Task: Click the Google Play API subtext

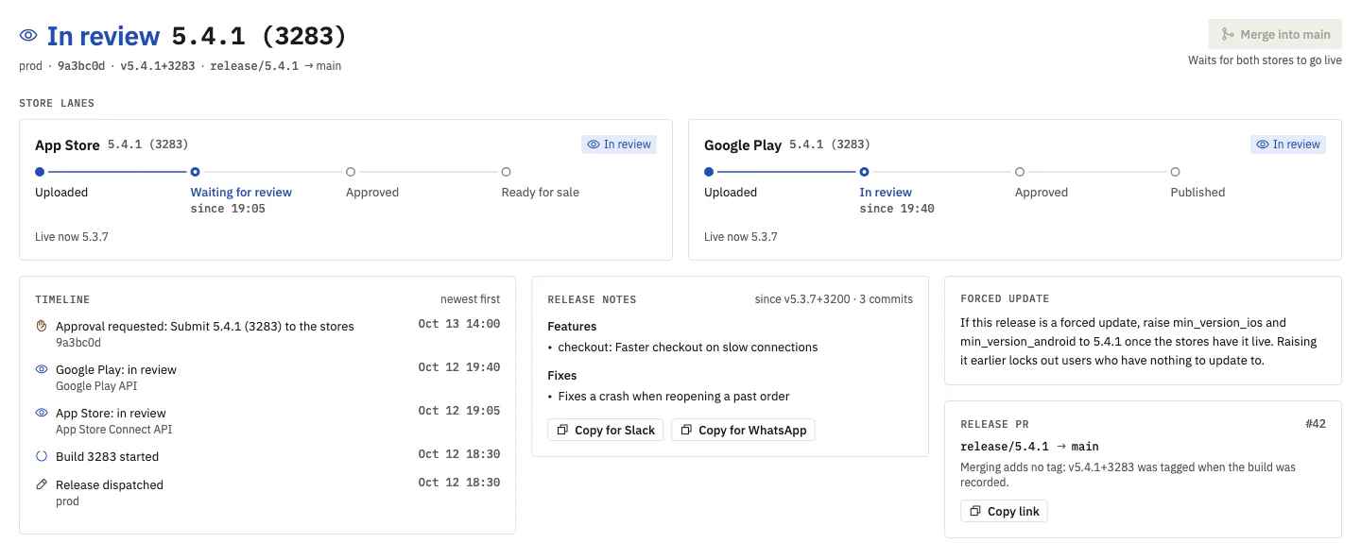Action: point(96,386)
